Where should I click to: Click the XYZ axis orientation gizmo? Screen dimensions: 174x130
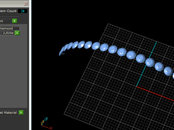46,123
